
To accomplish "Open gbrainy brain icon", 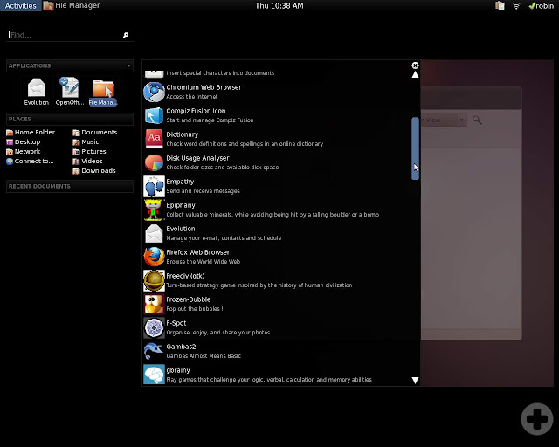I will point(154,375).
